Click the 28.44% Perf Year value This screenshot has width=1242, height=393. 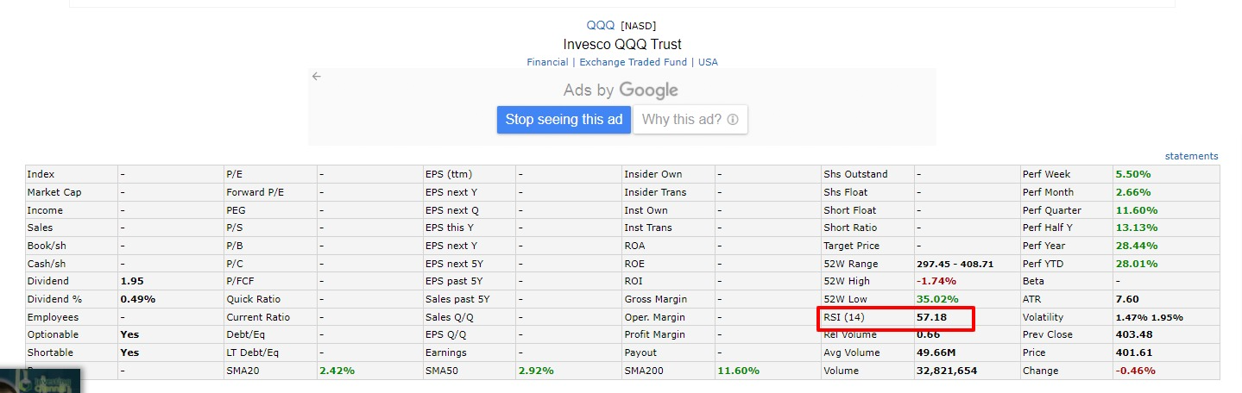pos(1137,246)
